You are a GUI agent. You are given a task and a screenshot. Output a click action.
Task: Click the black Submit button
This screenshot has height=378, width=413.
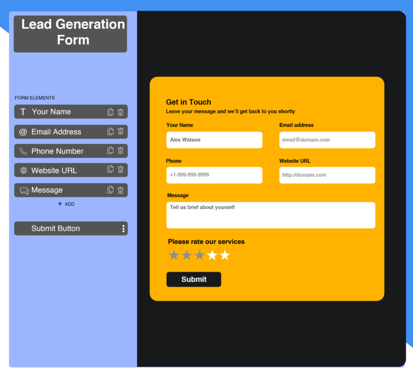click(x=194, y=279)
